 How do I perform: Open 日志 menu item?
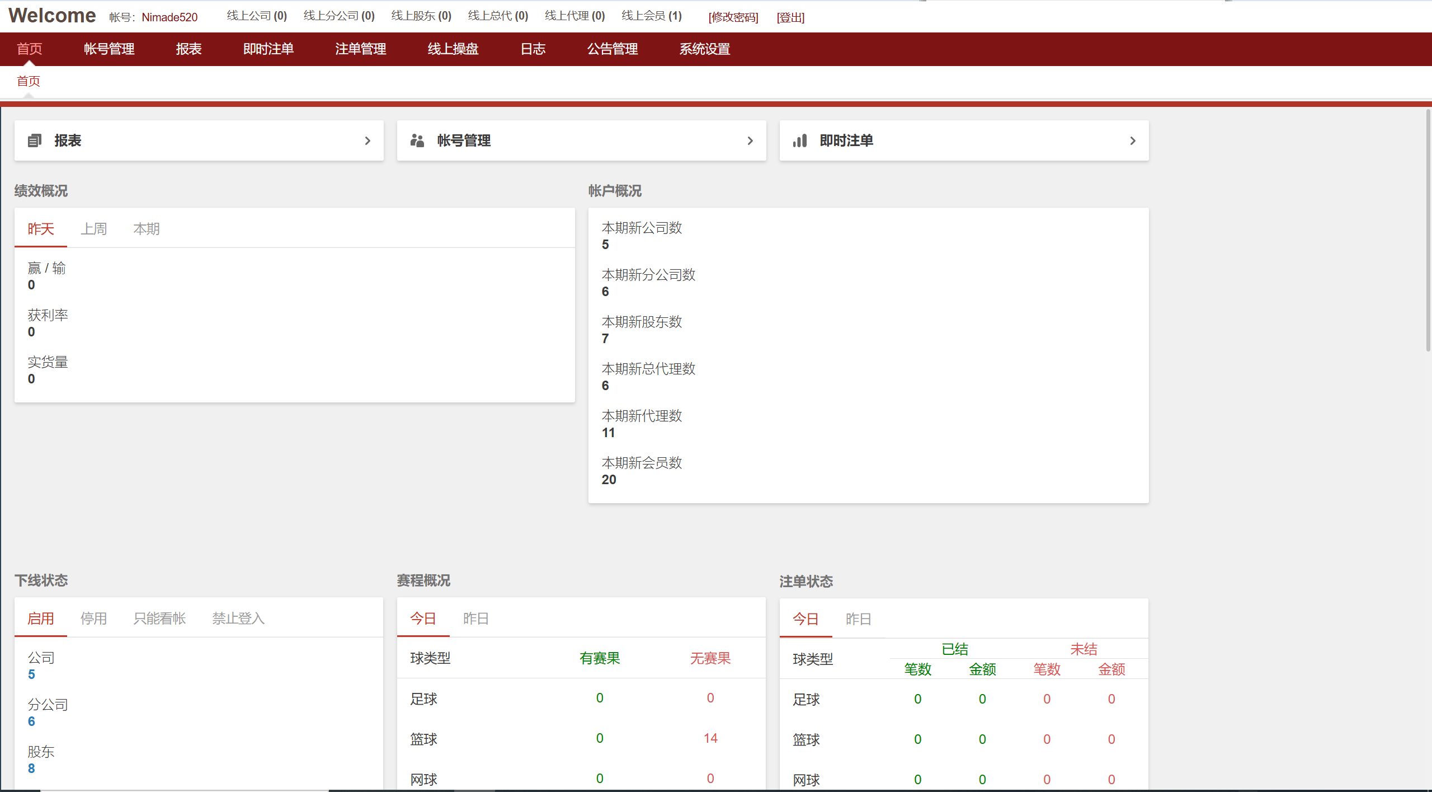533,49
